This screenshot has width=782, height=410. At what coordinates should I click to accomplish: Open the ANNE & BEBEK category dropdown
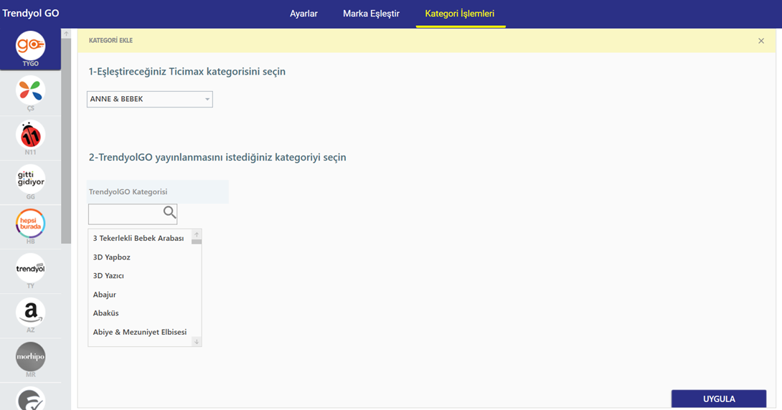(150, 99)
